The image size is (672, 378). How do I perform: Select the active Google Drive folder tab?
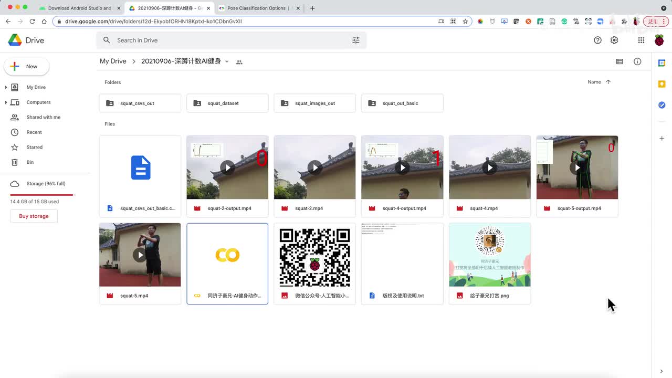(x=168, y=8)
